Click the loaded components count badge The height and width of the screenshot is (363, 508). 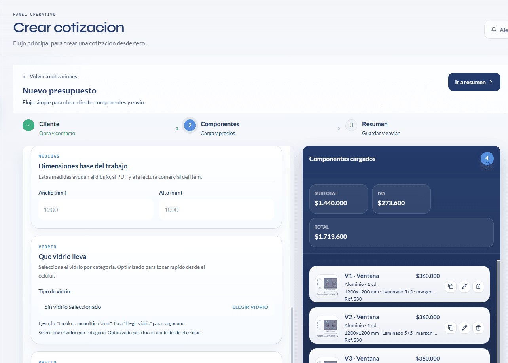[x=487, y=159]
